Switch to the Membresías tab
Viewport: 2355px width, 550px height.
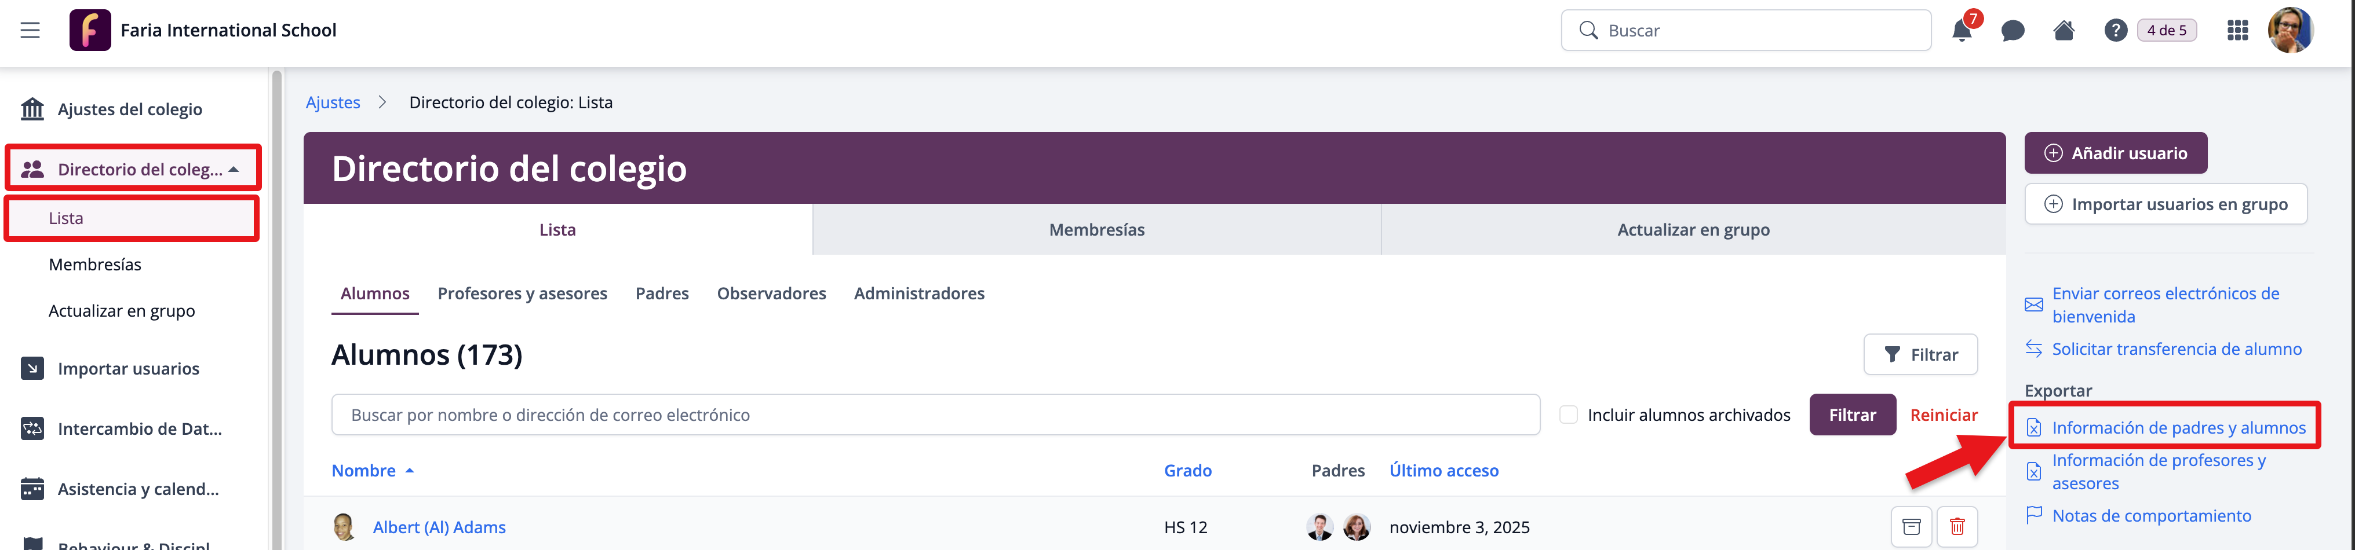(1096, 229)
